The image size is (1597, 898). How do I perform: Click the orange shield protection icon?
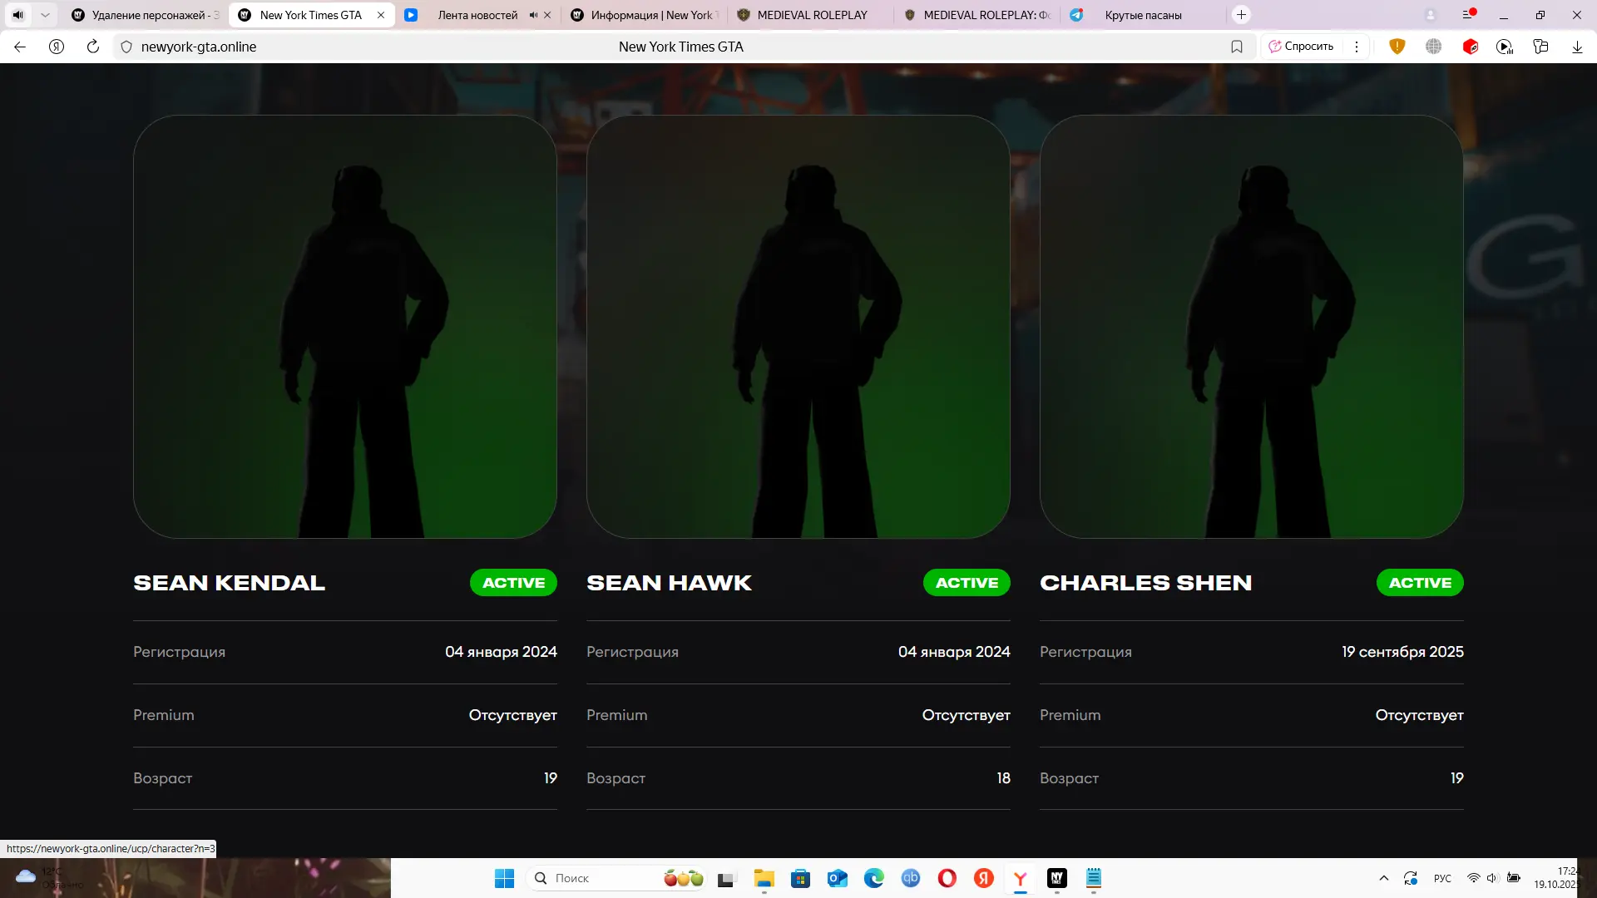[1397, 47]
